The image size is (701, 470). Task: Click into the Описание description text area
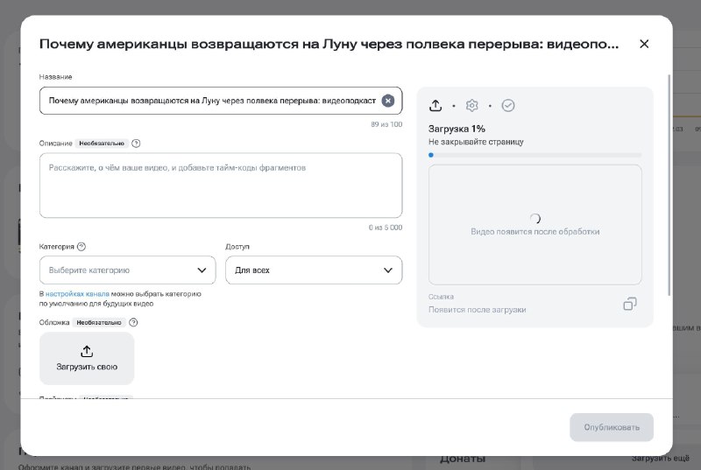(221, 186)
